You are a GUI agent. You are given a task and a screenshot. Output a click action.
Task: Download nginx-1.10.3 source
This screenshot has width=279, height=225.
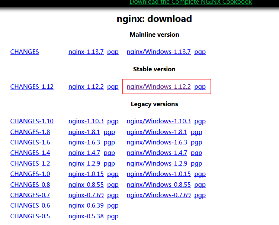(x=86, y=121)
